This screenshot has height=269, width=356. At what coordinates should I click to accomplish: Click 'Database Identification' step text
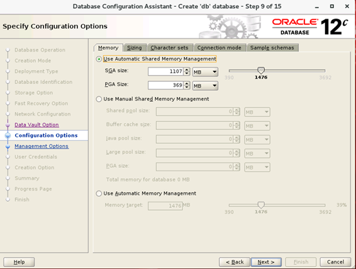(43, 82)
